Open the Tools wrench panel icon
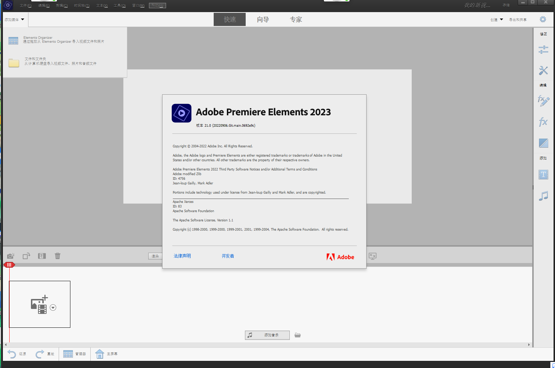This screenshot has height=368, width=555. [543, 70]
